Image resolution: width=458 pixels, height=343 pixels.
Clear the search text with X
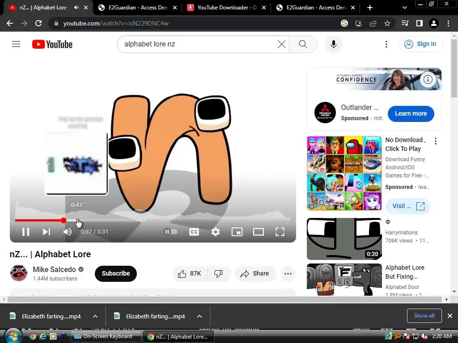(x=282, y=44)
